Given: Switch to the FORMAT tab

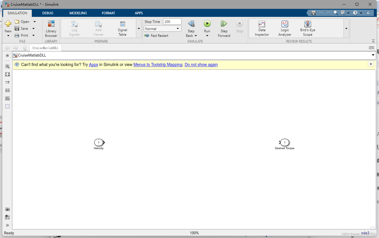Looking at the screenshot, I should coord(108,13).
